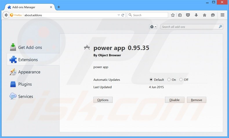
Task: Click magnifier in Search all add-ons box
Action: (x=220, y=27)
